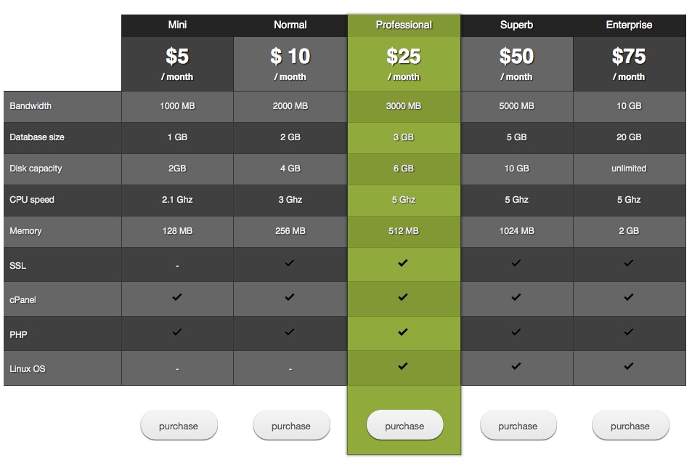Click the Linux OS checkmark in Enterprise column
Screen dimensions: 692x465
(x=629, y=366)
